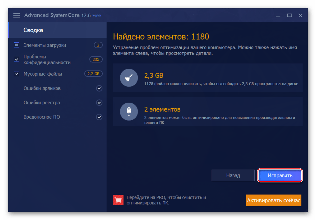The width and height of the screenshot is (316, 220).
Task: Click the broom cleaning icon next to 2,3 GB
Action: pos(129,78)
